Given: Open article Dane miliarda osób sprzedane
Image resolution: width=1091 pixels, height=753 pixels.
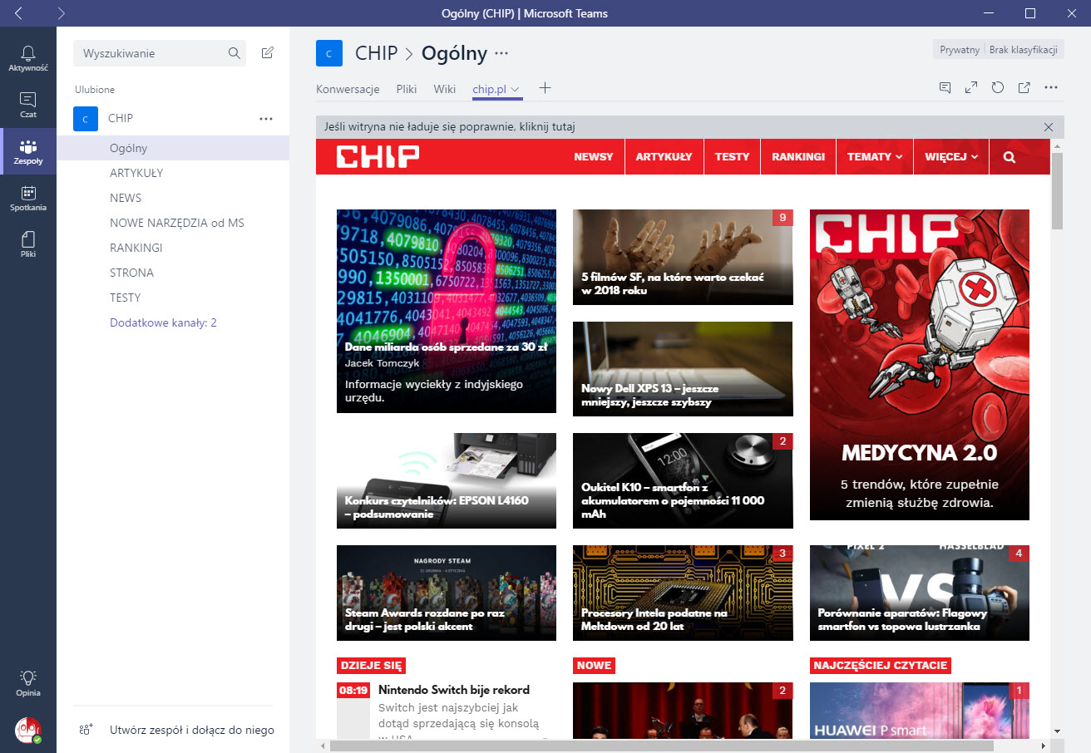Looking at the screenshot, I should pos(447,311).
